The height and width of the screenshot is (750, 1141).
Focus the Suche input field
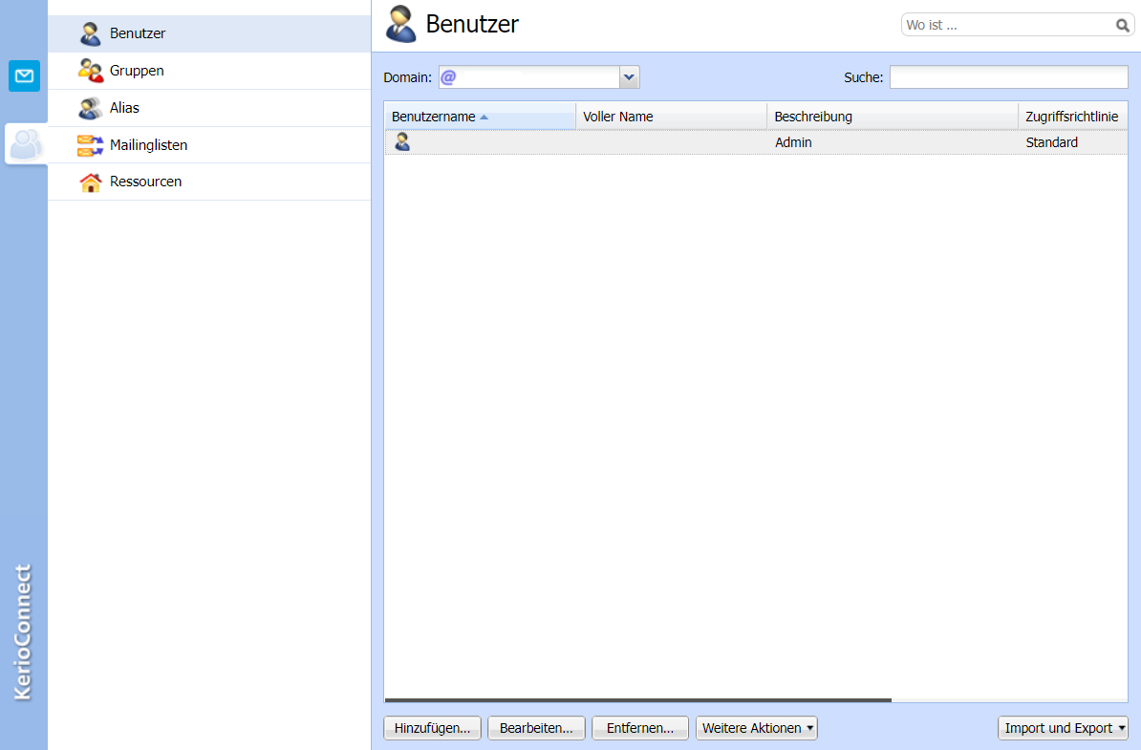pos(1008,77)
